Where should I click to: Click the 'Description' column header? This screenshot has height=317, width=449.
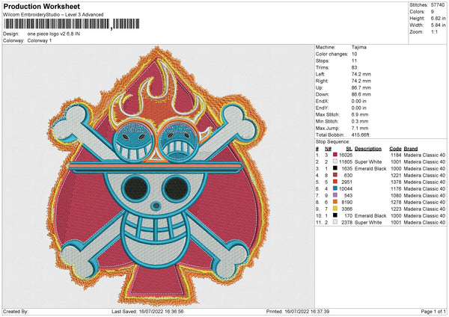click(368, 149)
